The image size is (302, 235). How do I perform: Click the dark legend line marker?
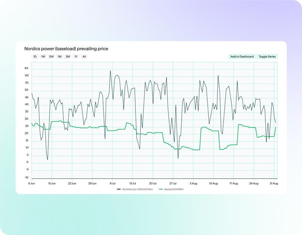point(119,189)
